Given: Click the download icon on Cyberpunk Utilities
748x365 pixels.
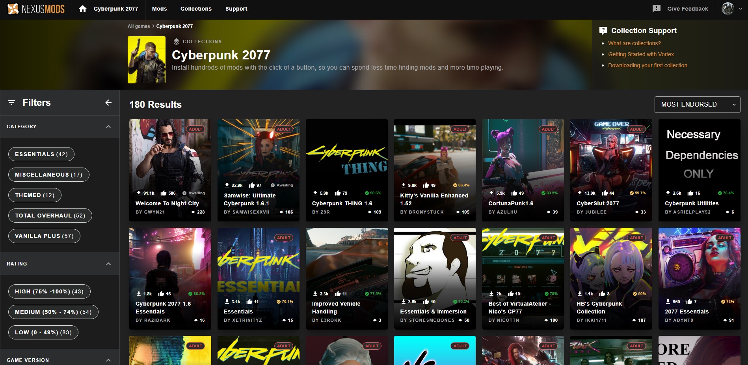Looking at the screenshot, I should [668, 193].
